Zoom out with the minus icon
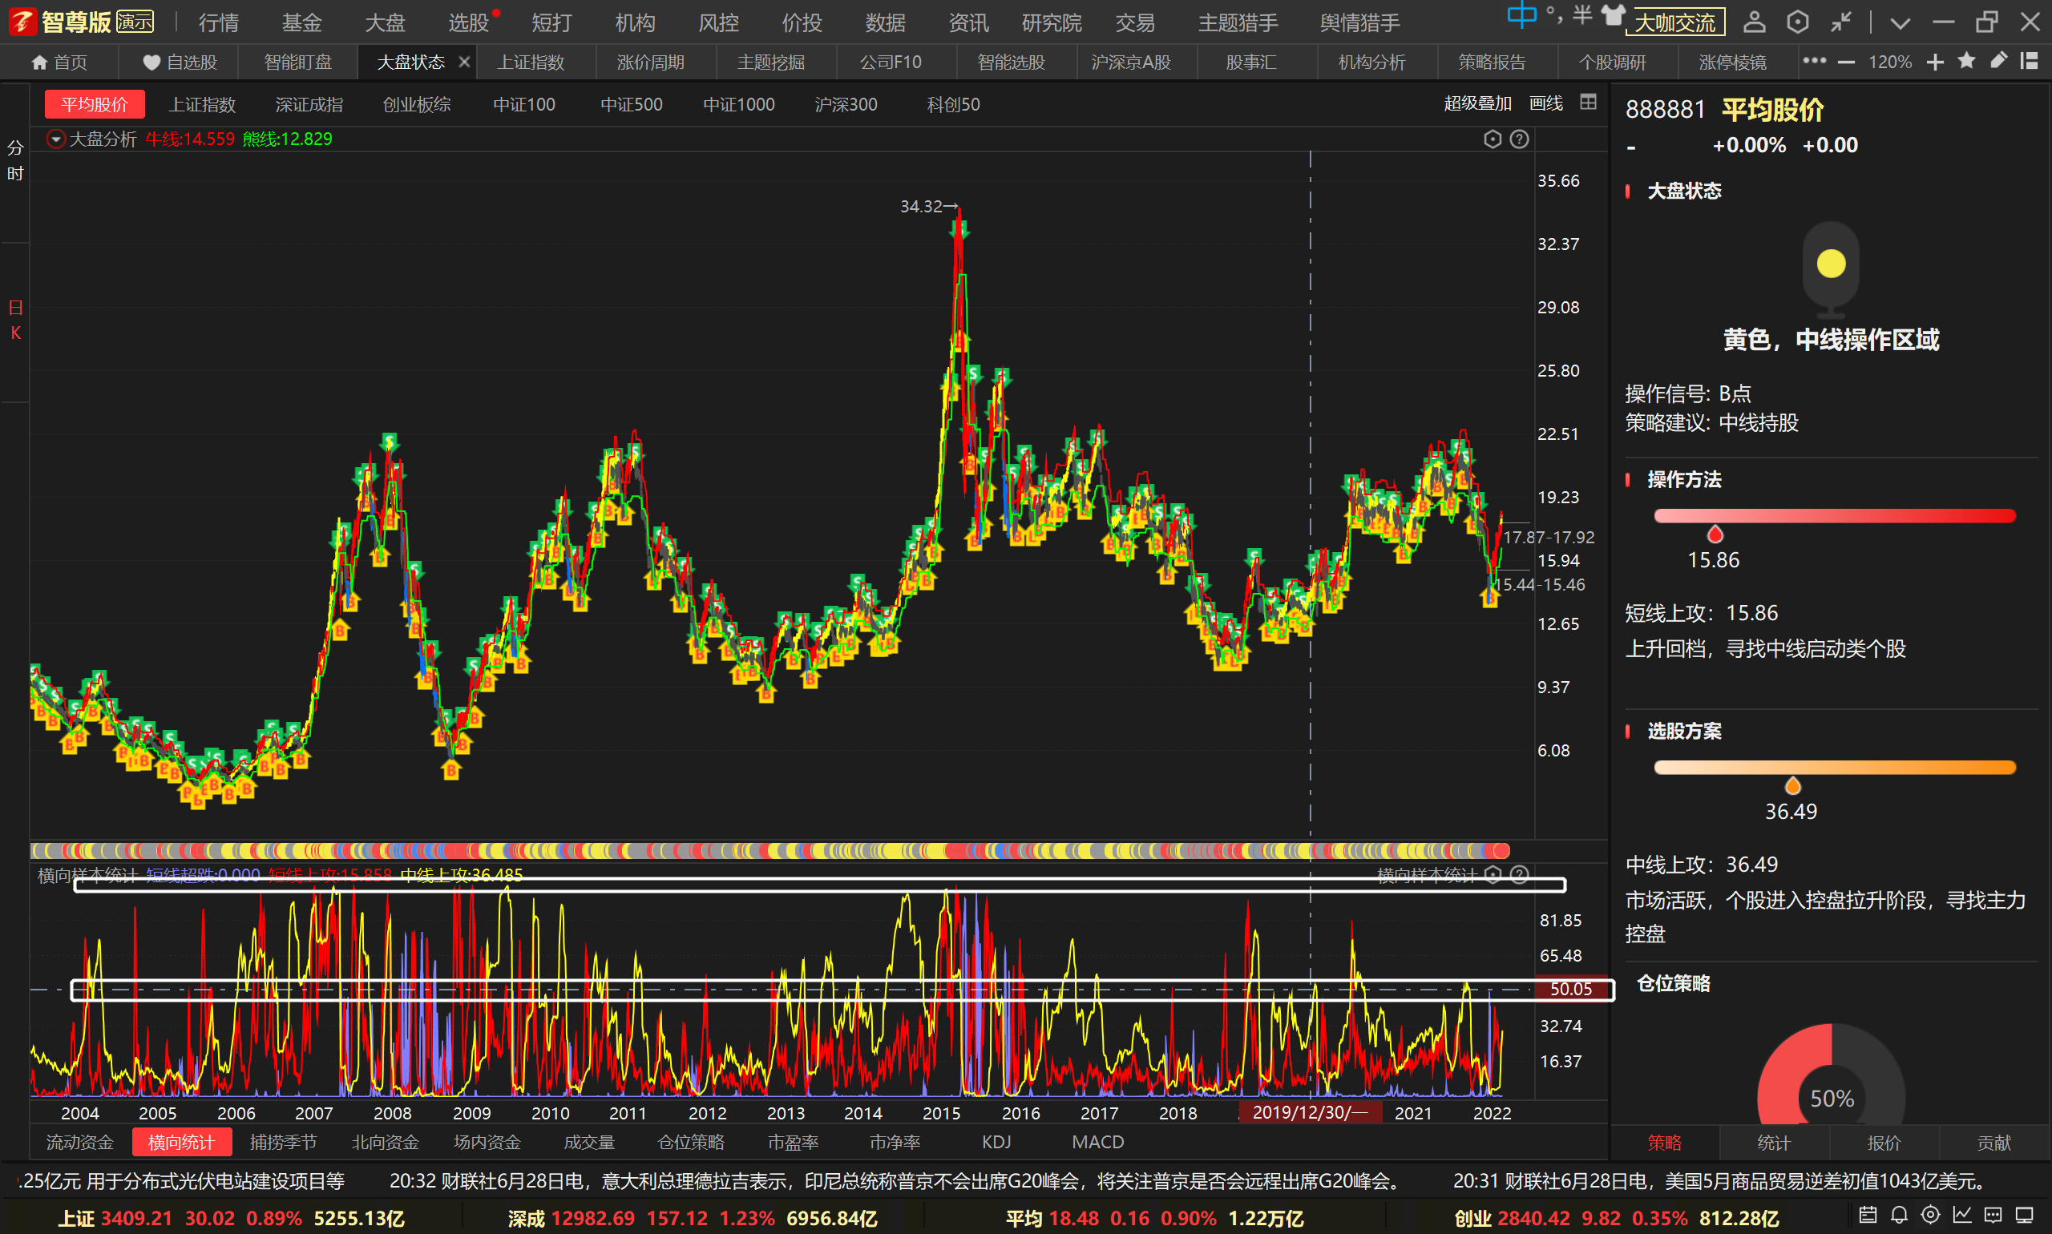Viewport: 2052px width, 1234px height. point(1846,63)
